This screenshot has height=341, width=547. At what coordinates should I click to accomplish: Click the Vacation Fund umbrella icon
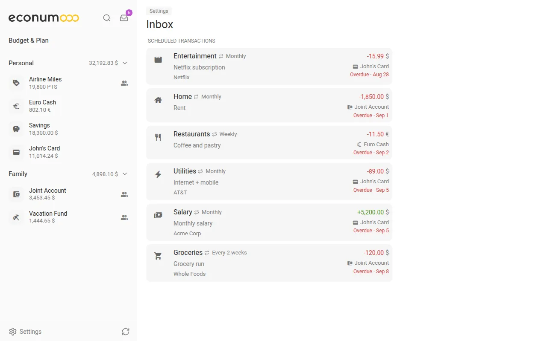tap(16, 217)
